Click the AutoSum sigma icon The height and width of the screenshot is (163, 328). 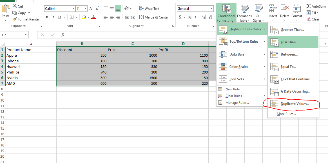309,6
